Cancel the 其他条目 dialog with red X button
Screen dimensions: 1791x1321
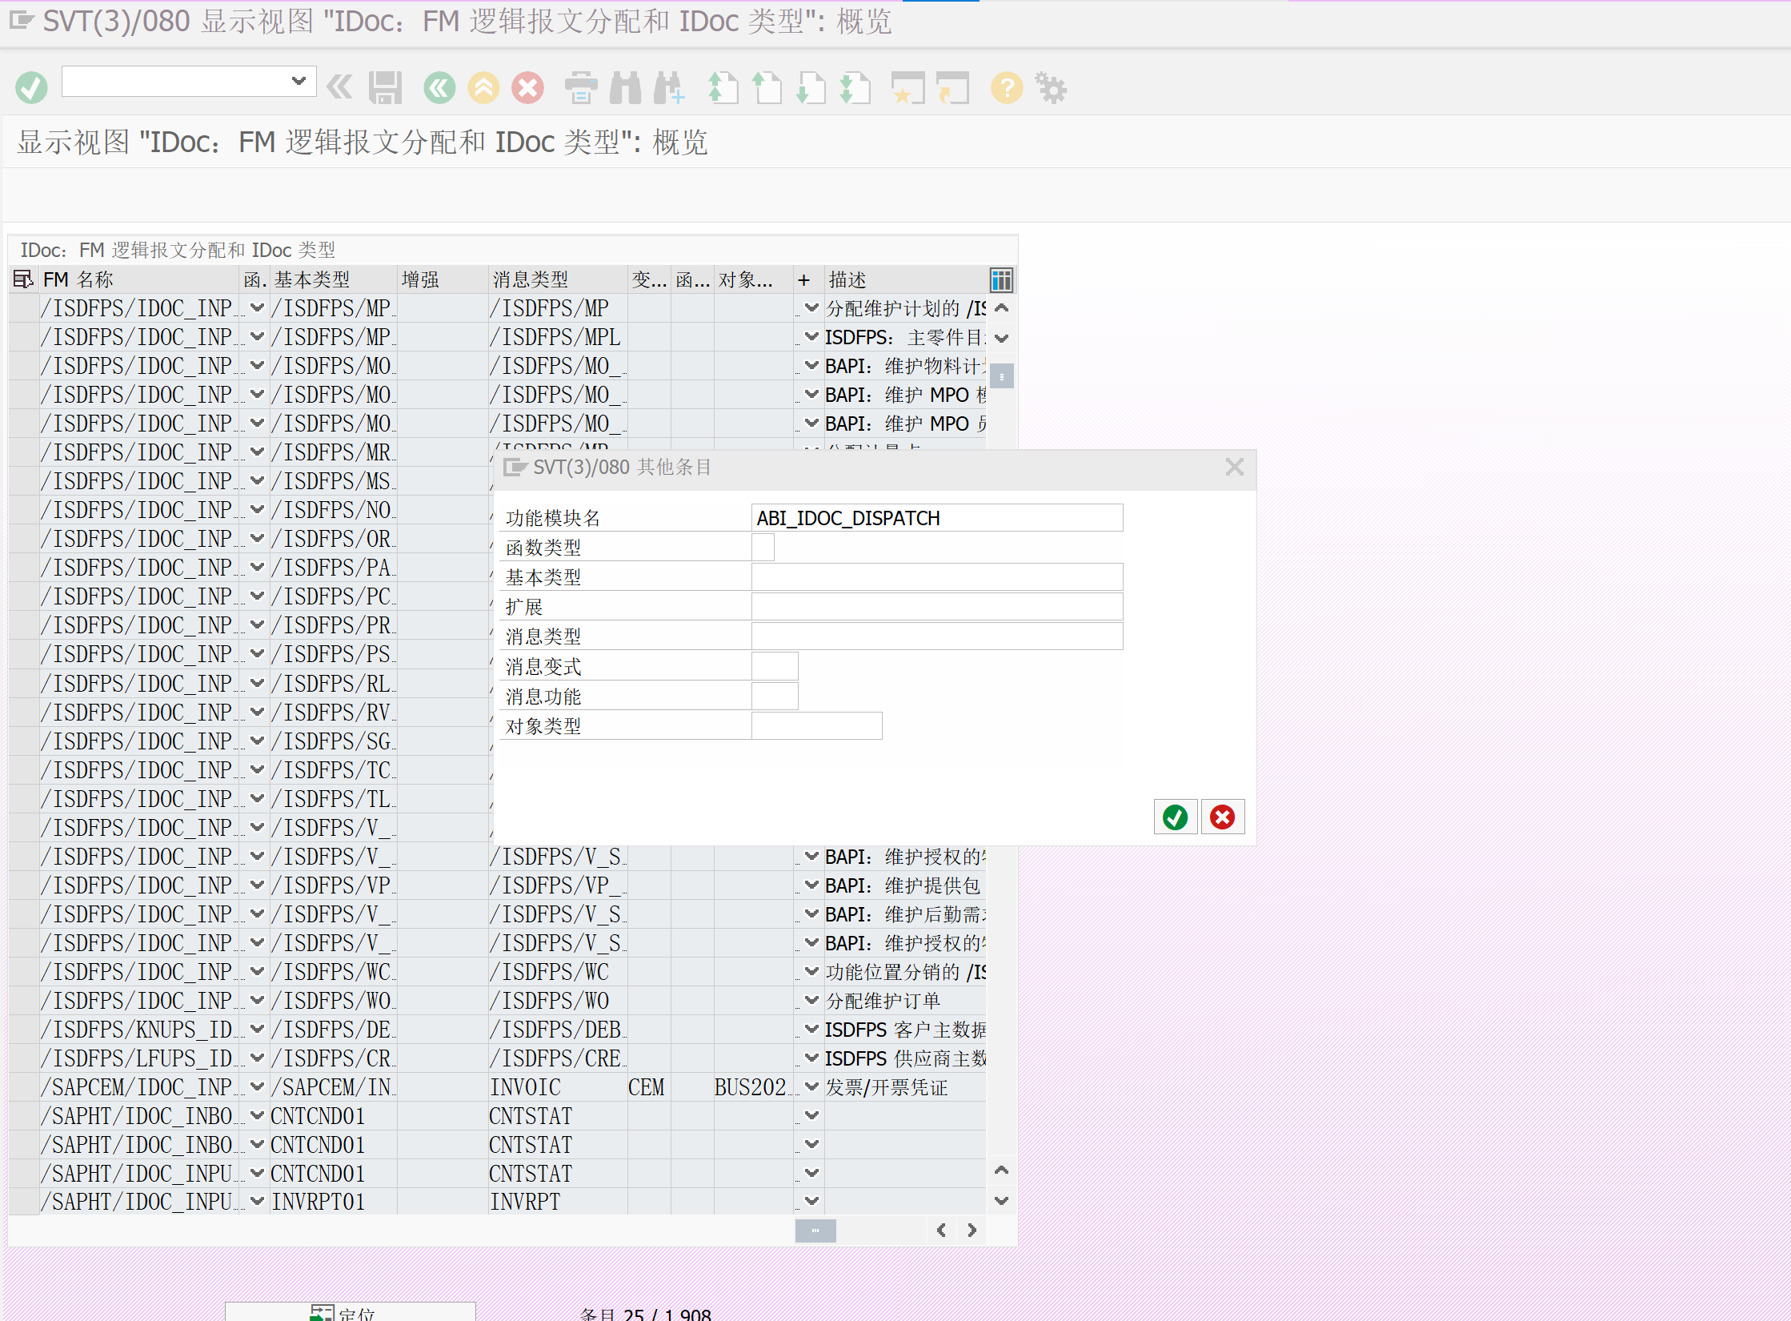tap(1222, 817)
